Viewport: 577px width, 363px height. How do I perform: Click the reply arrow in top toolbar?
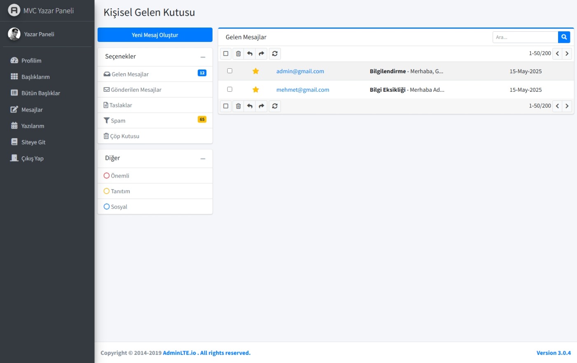[250, 54]
